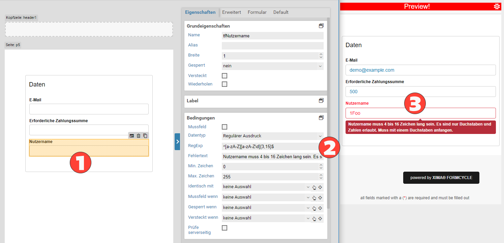Viewport: 504px width, 243px height.
Task: Check the Mussfeld checkbox
Action: 225,127
